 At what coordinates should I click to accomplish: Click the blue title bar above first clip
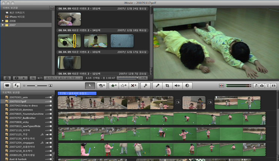(77, 93)
